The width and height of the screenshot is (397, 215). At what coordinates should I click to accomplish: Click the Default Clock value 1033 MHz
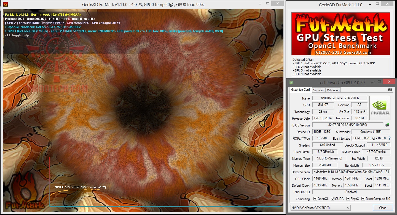[321, 186]
